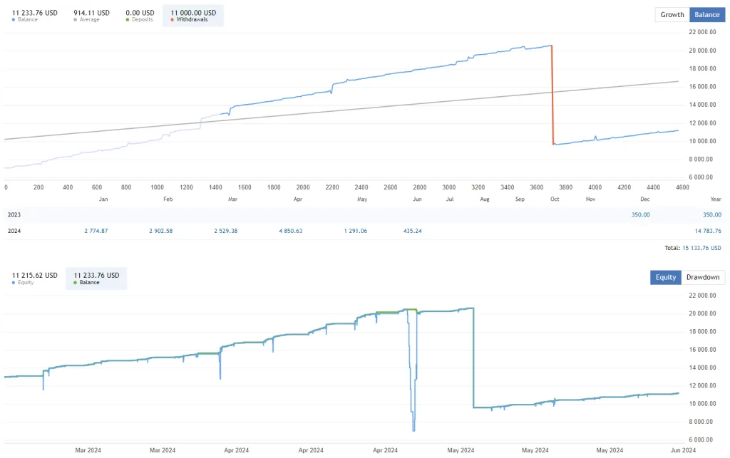Open the April 2024 value 4 850.63
This screenshot has width=730, height=458.
click(287, 231)
